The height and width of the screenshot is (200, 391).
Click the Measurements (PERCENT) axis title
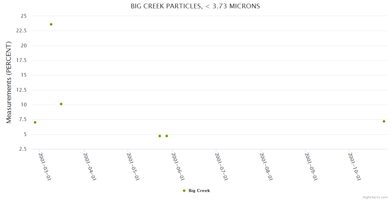click(9, 82)
